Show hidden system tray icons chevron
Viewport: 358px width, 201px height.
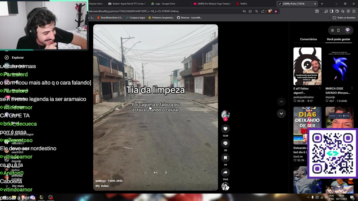[308, 197]
